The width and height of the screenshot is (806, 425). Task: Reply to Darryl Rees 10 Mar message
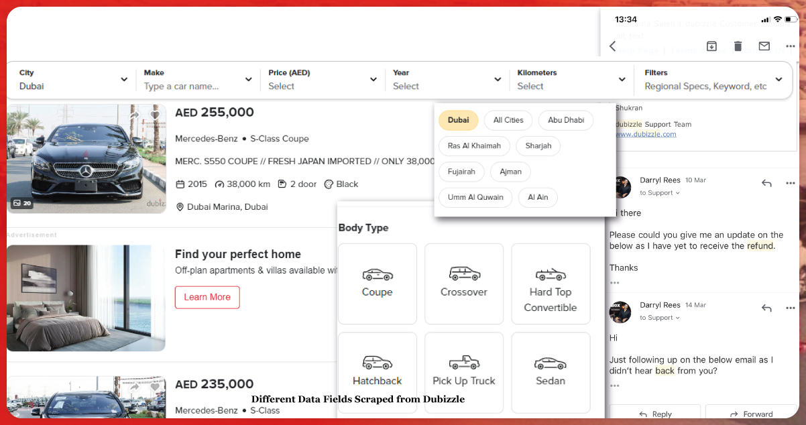point(767,183)
